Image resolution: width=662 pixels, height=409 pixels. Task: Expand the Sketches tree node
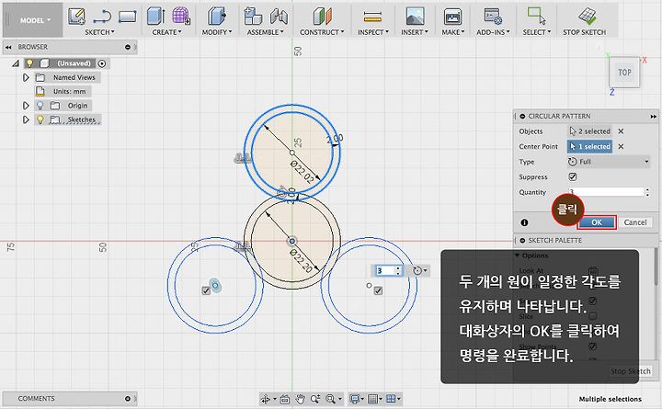[x=26, y=119]
